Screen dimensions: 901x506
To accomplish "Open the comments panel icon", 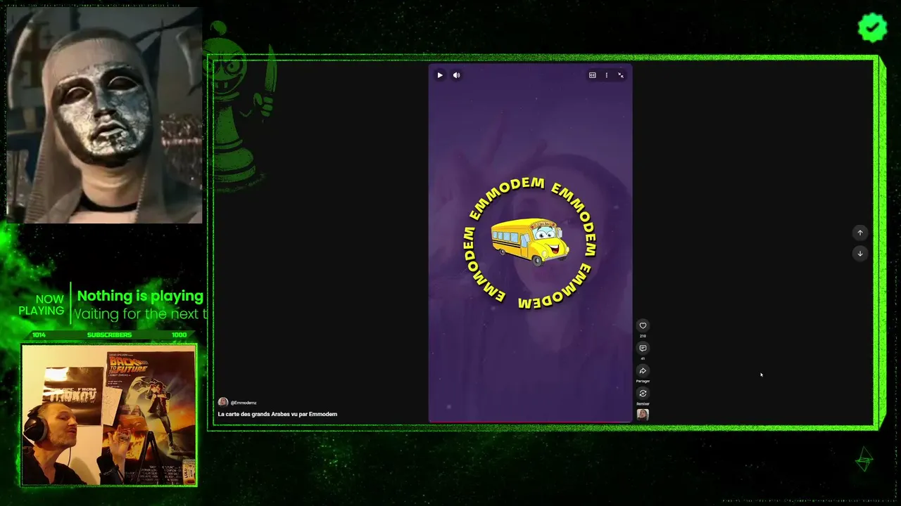I will 643,348.
